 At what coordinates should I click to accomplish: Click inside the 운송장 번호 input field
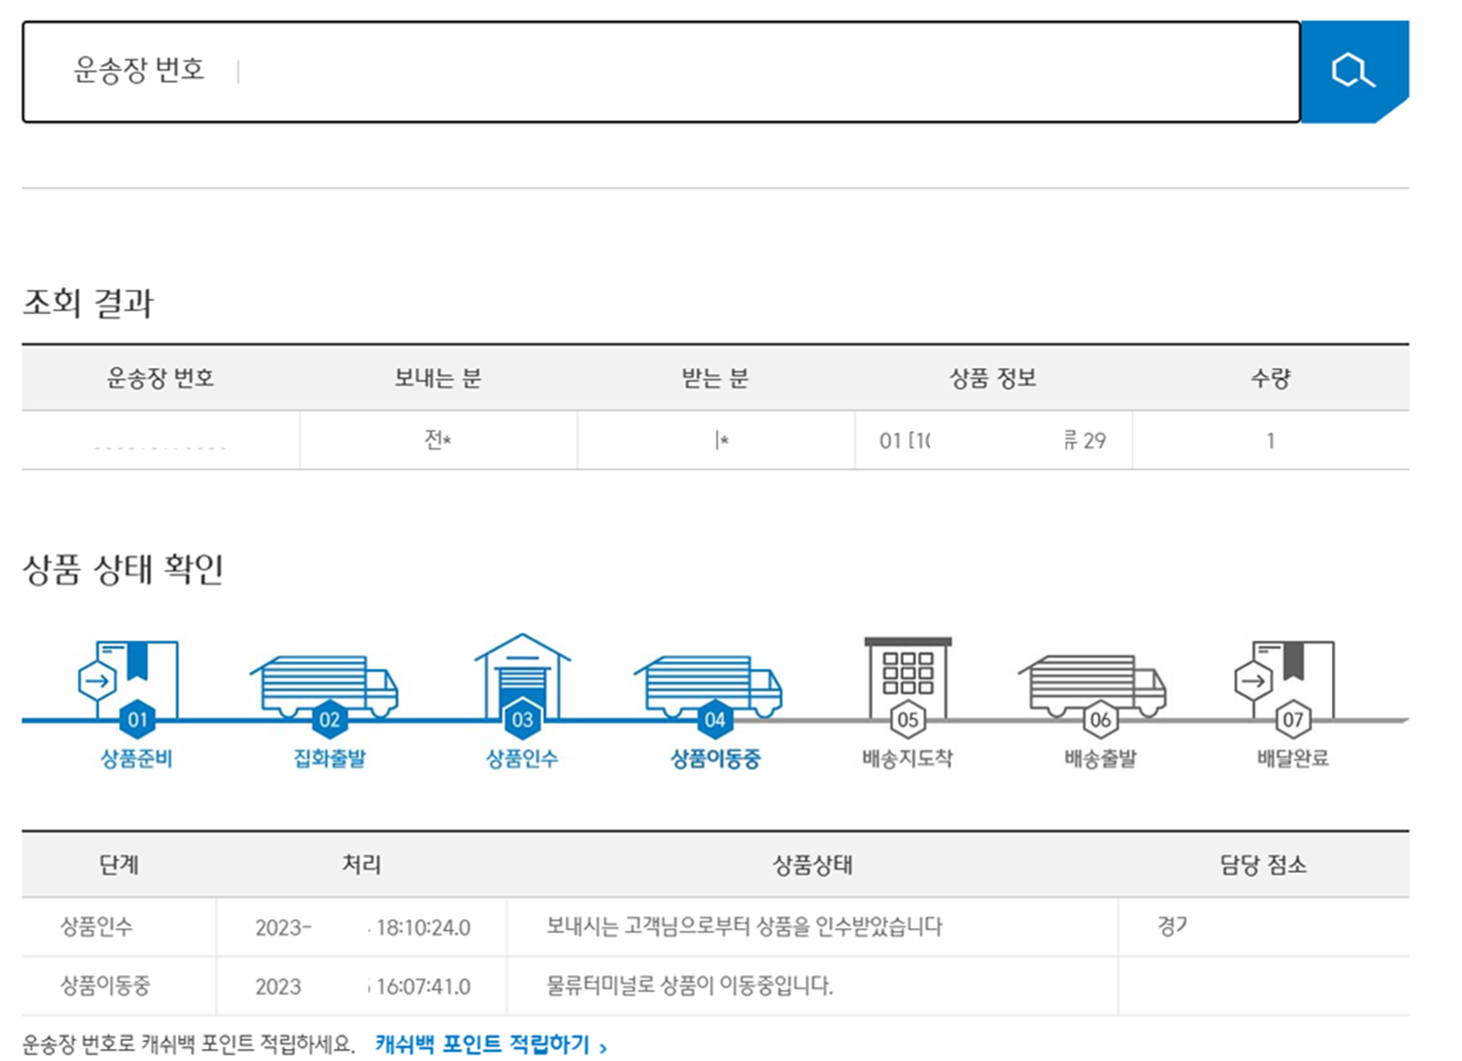660,70
